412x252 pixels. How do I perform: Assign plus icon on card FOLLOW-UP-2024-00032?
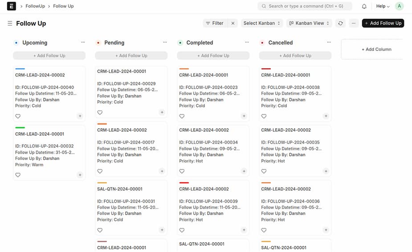pyautogui.click(x=80, y=175)
